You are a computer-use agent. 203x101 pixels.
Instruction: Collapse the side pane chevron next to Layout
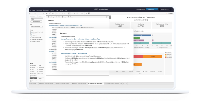[x=44, y=16]
